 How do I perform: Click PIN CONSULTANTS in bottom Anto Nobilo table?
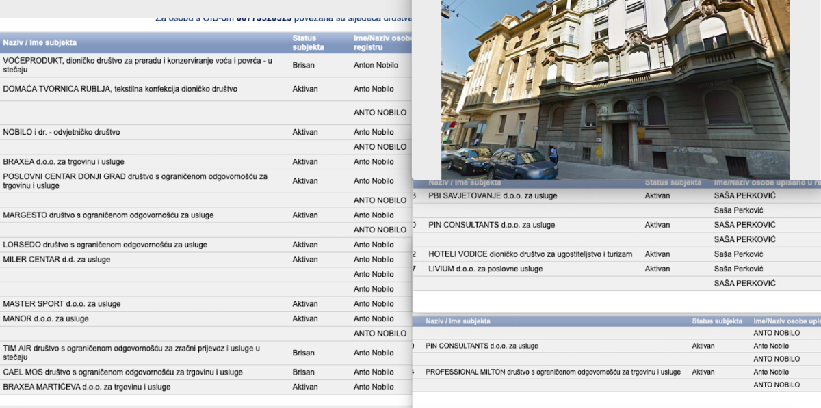[x=482, y=346]
